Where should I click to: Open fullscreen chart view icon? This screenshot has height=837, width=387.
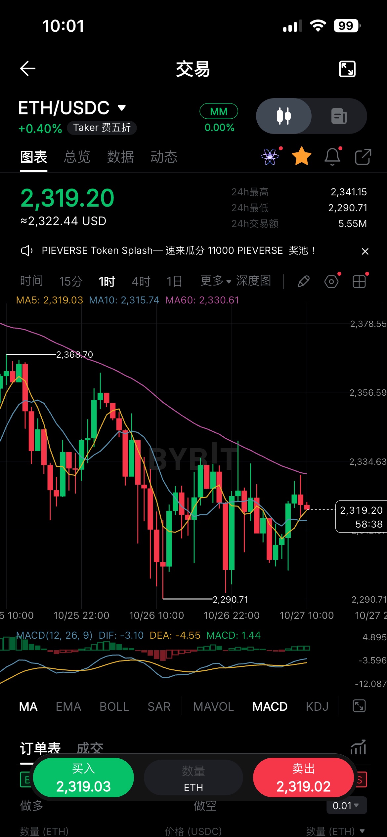tap(347, 69)
